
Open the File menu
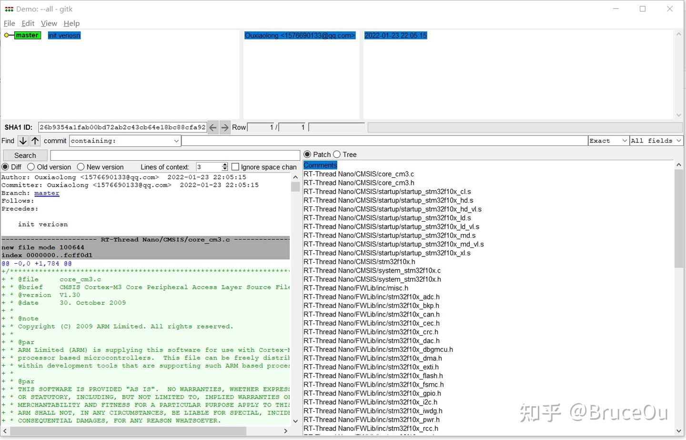tap(10, 23)
